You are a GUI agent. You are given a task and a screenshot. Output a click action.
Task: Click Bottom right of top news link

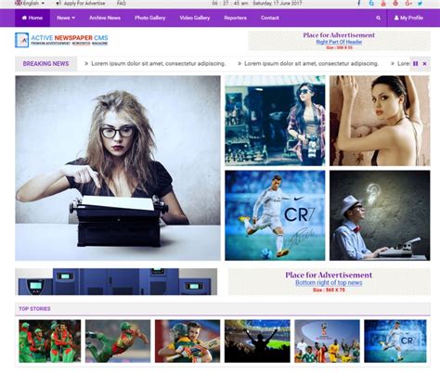tap(329, 282)
